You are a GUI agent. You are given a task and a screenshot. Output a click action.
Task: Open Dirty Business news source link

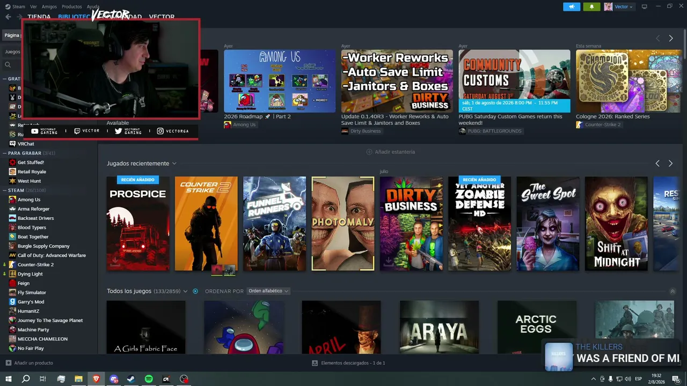(366, 131)
